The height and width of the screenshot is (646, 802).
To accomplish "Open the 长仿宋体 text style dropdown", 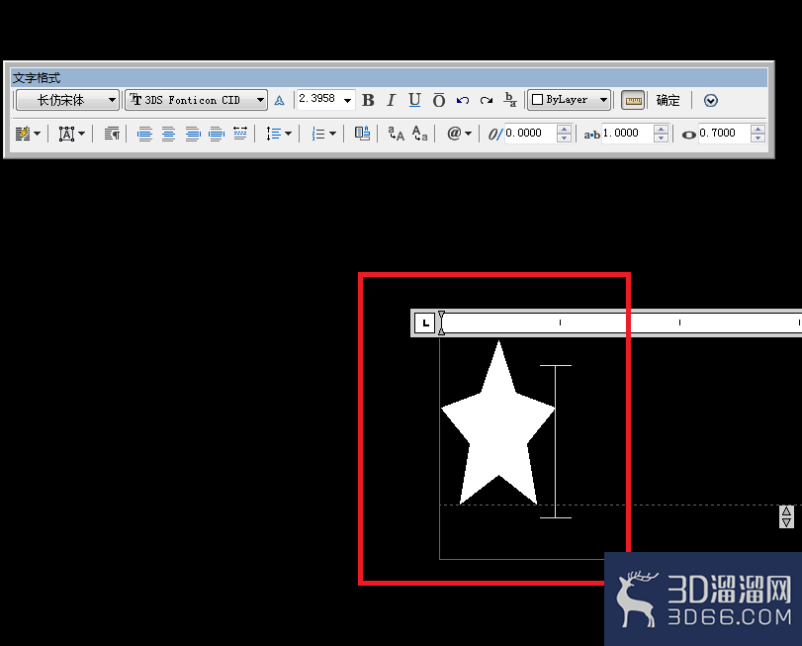I will [x=67, y=100].
